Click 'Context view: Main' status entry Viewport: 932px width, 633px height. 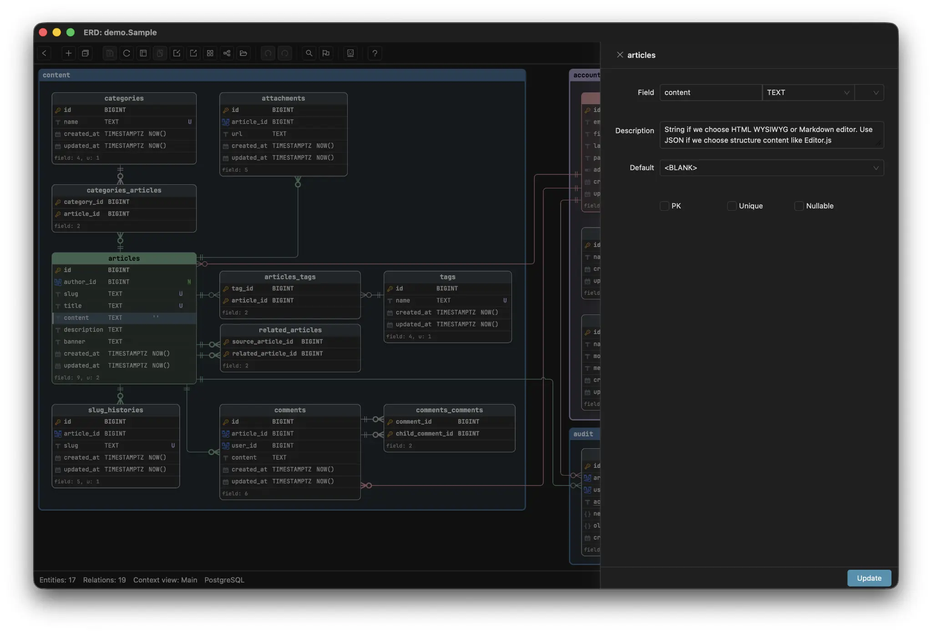click(165, 580)
